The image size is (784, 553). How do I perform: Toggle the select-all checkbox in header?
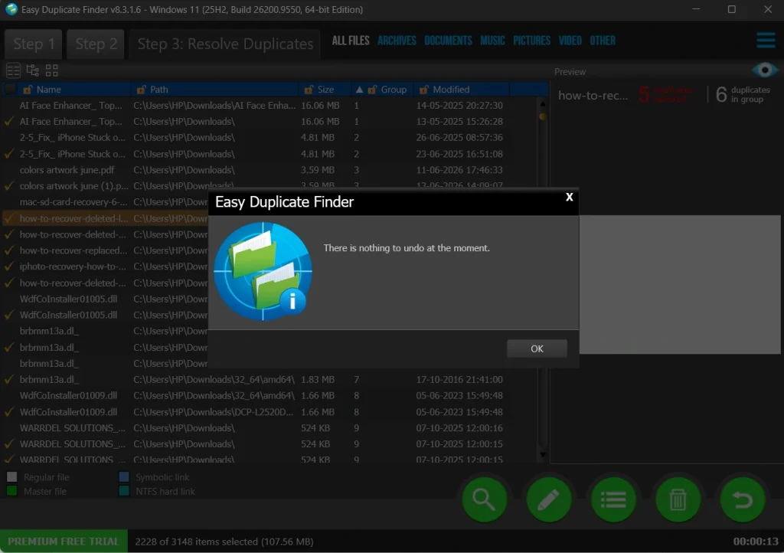[9, 90]
